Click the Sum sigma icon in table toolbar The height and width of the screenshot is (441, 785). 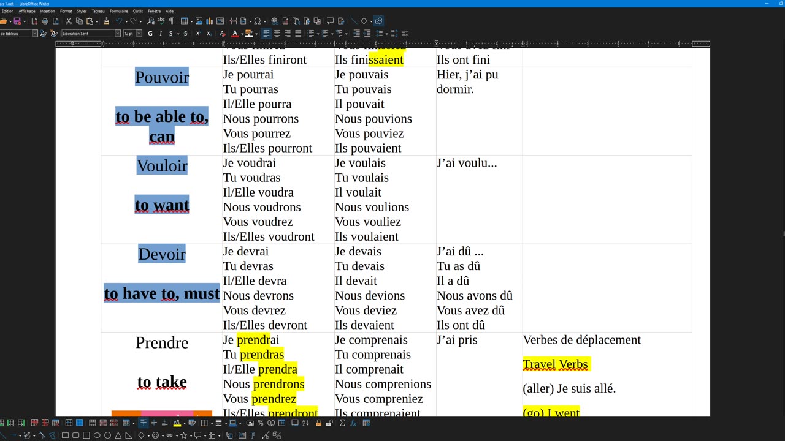[x=342, y=423]
